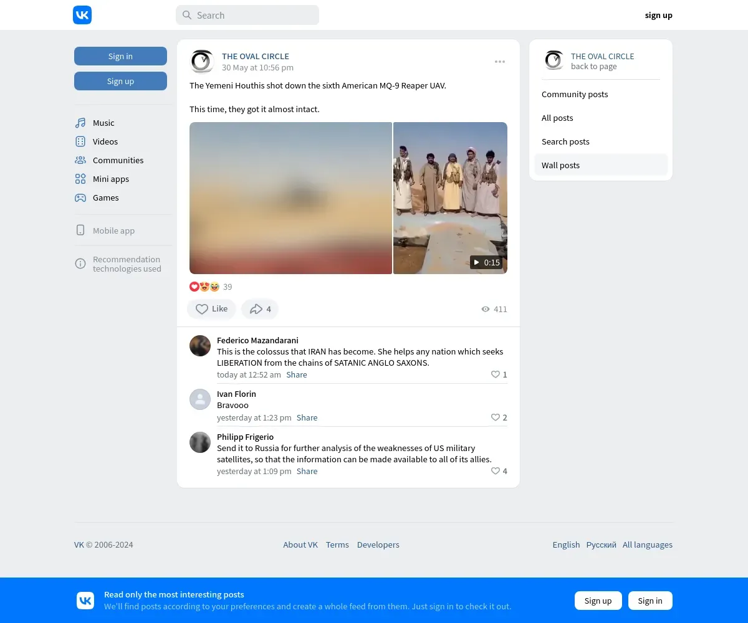Open the Mini apps icon in the sidebar
This screenshot has height=623, width=748.
tap(80, 179)
